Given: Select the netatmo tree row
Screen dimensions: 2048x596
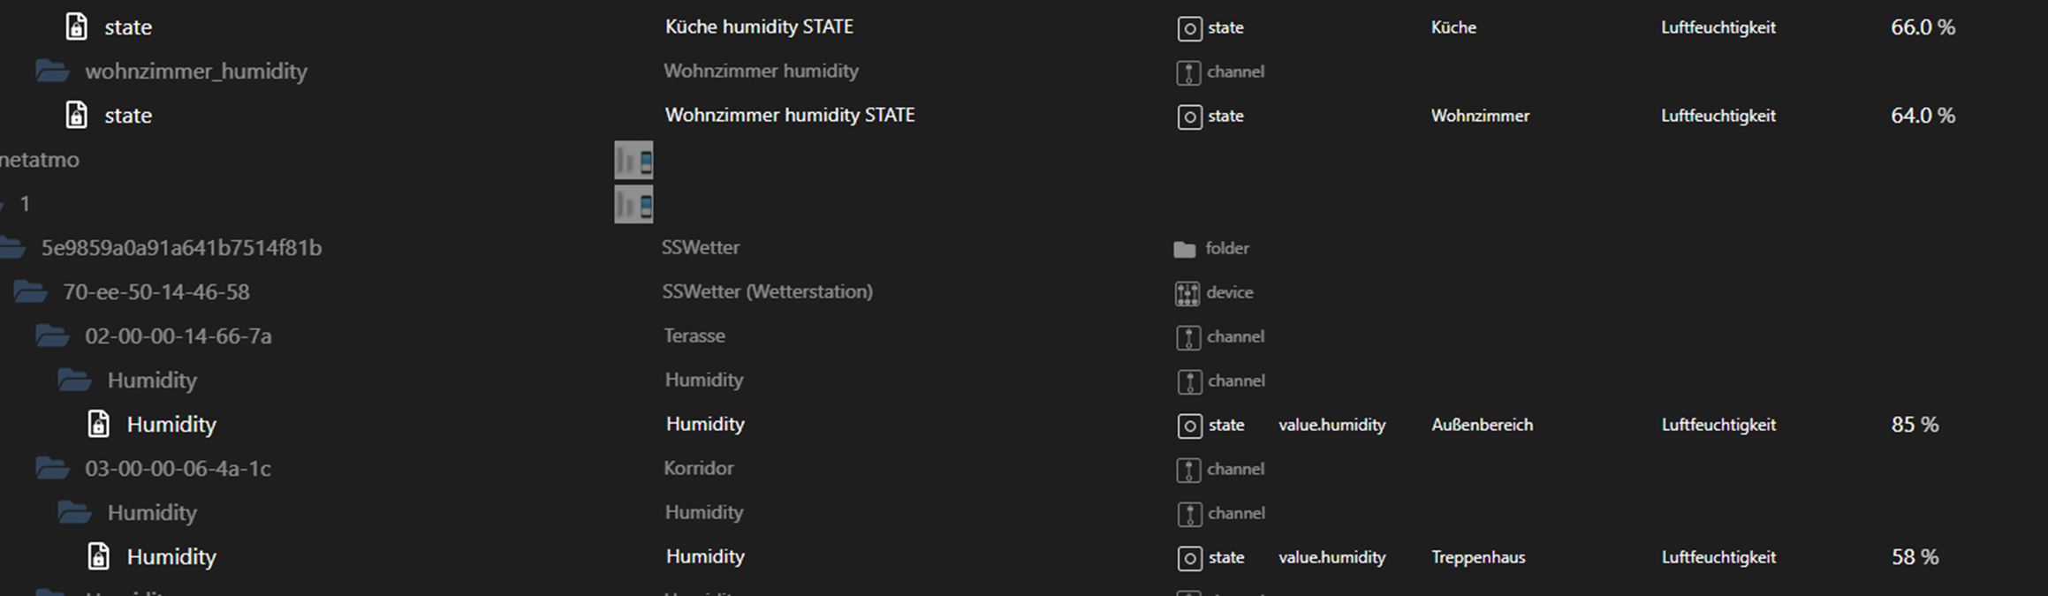Looking at the screenshot, I should pyautogui.click(x=40, y=160).
